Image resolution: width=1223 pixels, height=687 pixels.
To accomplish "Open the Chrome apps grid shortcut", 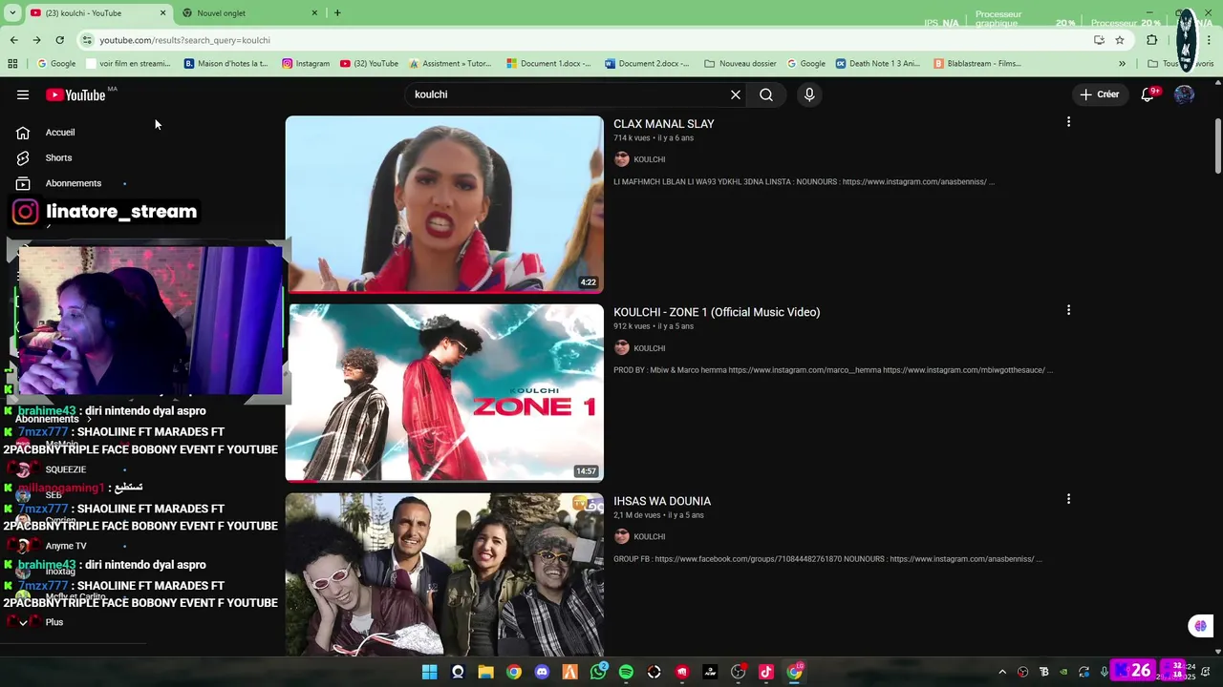I will (12, 64).
